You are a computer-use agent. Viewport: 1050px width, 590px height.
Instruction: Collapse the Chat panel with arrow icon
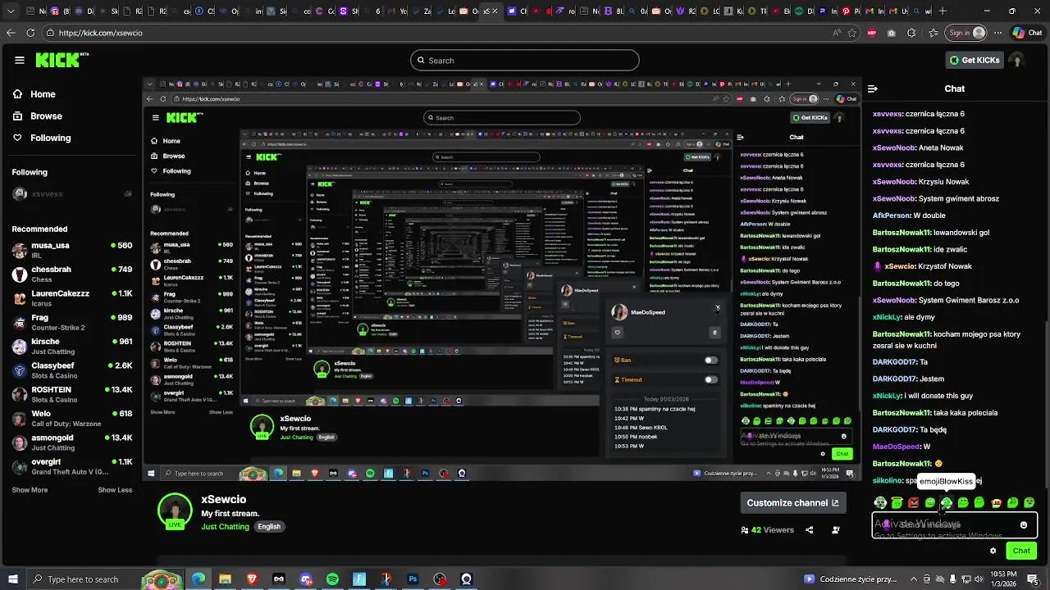pos(873,88)
